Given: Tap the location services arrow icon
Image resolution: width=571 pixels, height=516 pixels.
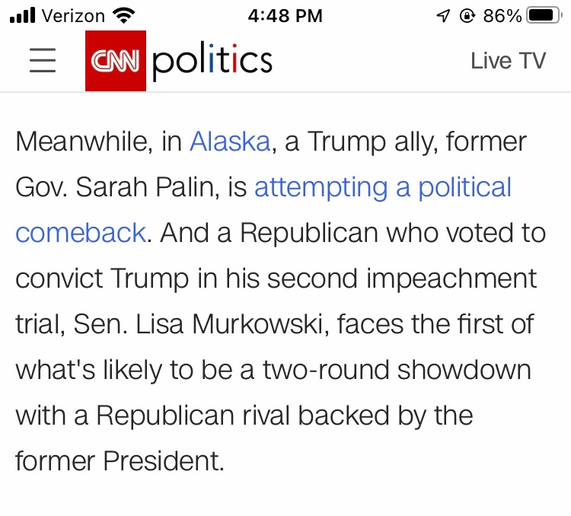Looking at the screenshot, I should (x=444, y=15).
